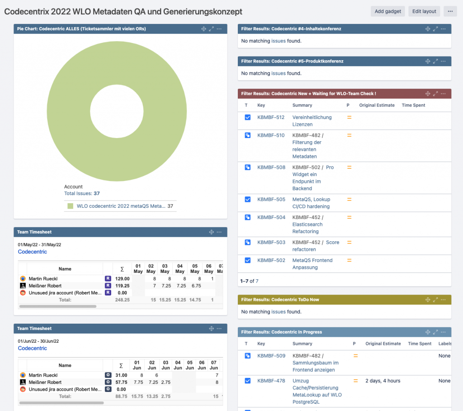The image size is (463, 411).
Task: Click horizontal scrollbar in May Team Timesheet
Action: 58,306
